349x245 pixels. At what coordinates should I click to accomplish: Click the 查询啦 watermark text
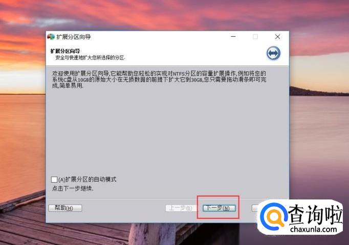(x=315, y=214)
